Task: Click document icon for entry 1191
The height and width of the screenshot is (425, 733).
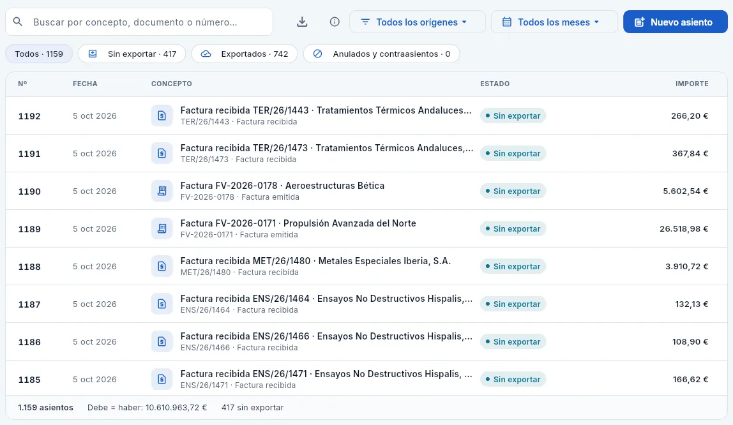Action: tap(162, 153)
